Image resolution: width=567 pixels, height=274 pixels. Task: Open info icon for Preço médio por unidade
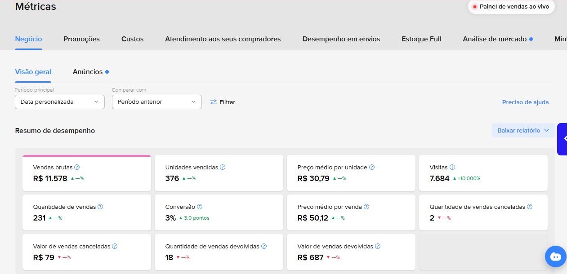coord(372,167)
